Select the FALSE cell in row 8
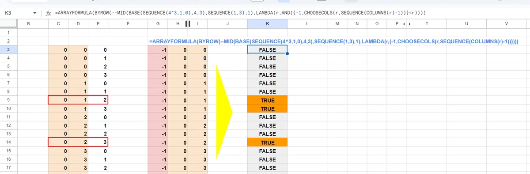This screenshot has height=174, width=530. (x=268, y=92)
